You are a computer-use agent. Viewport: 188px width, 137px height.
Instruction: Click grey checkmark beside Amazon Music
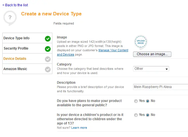point(48,69)
